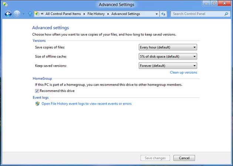Click the 'Keep saved versions:' label
This screenshot has width=233, height=166.
click(x=51, y=66)
